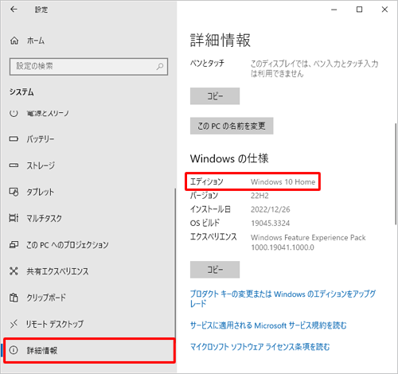Click the システム section header
398x374 pixels.
click(x=21, y=92)
